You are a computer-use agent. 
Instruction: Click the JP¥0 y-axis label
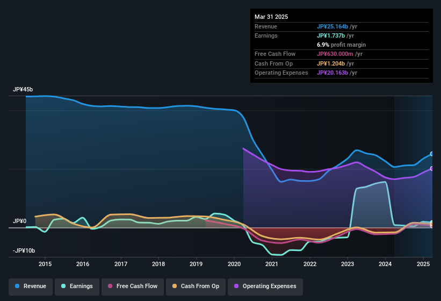[20, 221]
